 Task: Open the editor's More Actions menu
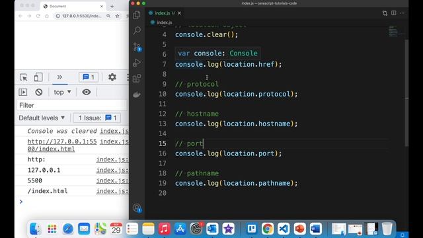(403, 13)
